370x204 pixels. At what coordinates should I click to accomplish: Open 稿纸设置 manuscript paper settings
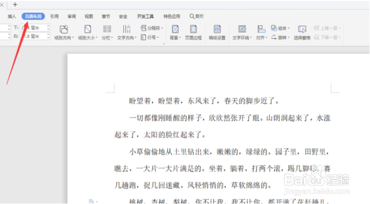pos(217,32)
